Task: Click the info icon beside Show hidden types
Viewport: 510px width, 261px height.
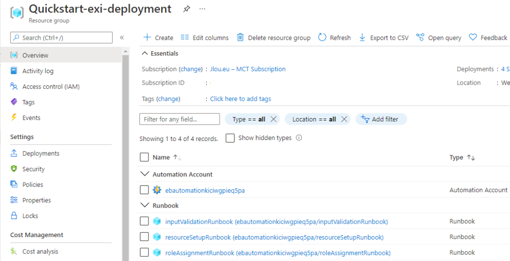Action: (299, 137)
